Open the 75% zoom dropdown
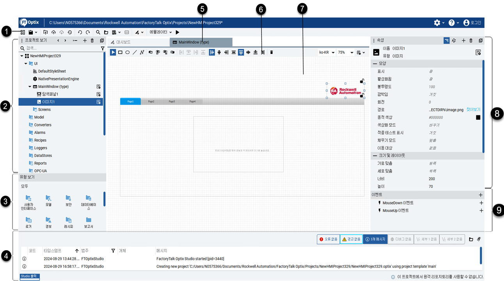This screenshot has height=281, width=504. click(345, 52)
